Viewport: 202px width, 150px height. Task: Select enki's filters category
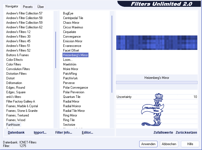(x=14, y=97)
